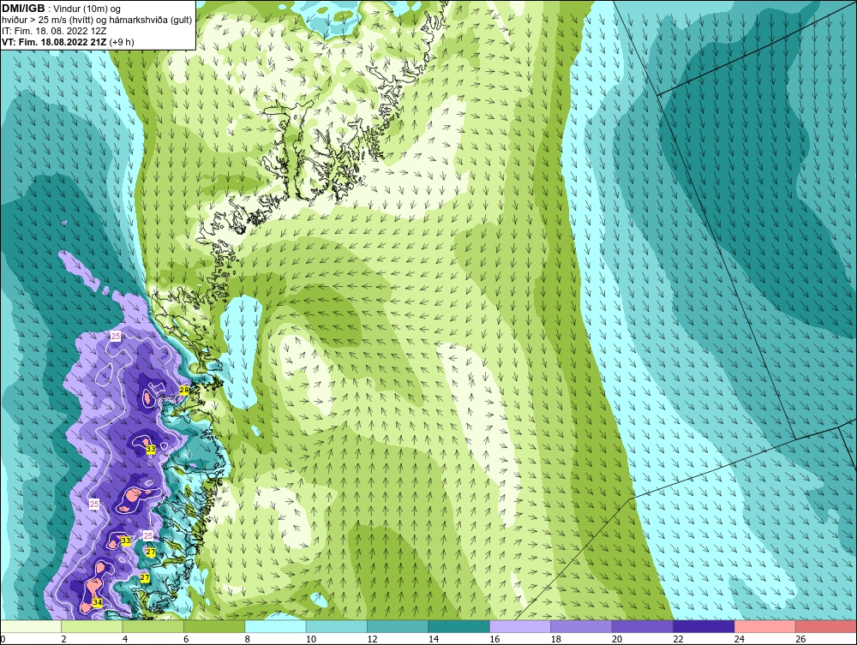Click the 6–8 m/s olive green legend swatch

pos(214,626)
